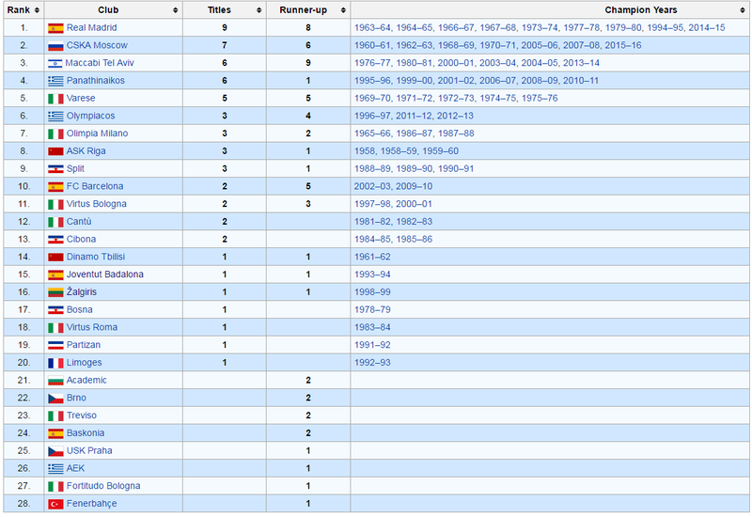Open the 1984–85 season link

(372, 240)
